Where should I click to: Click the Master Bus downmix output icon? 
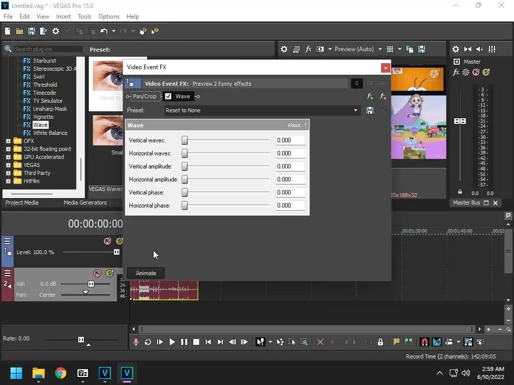tap(468, 49)
